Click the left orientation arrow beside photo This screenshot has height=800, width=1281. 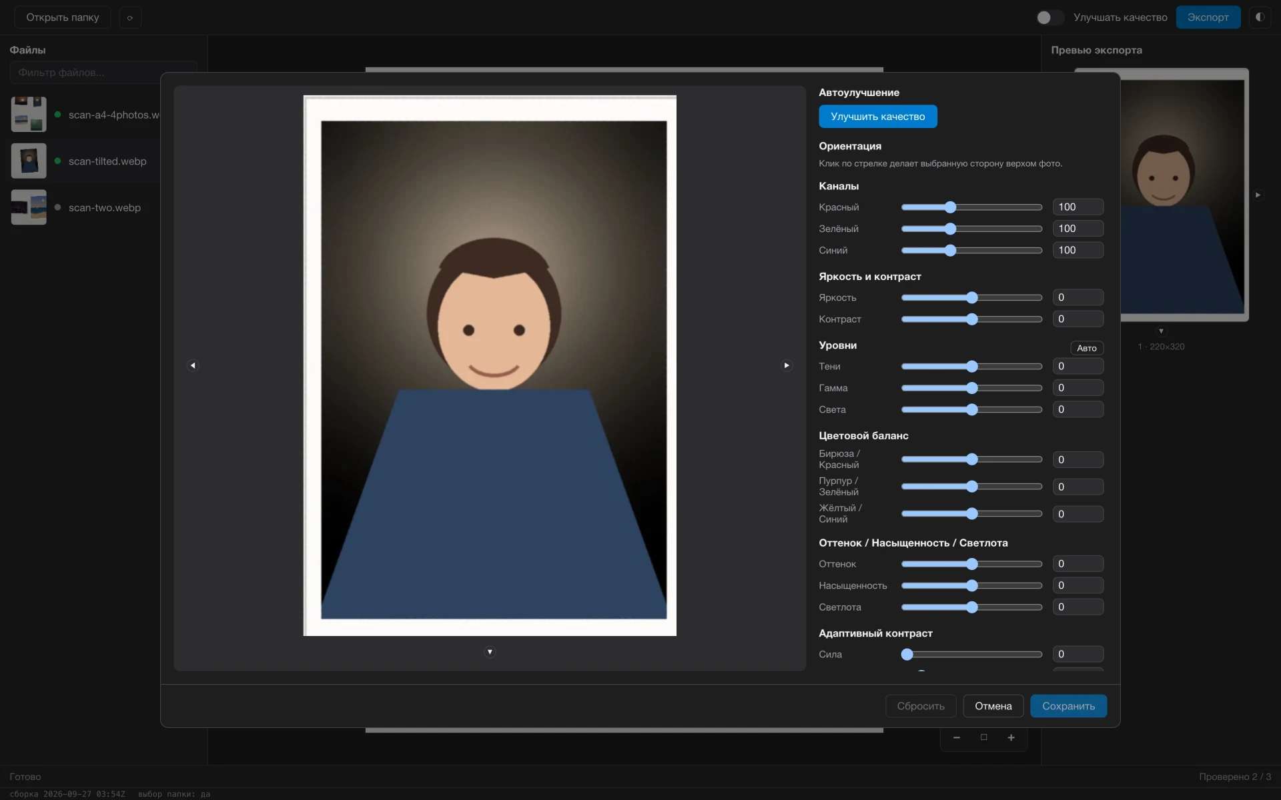tap(193, 365)
